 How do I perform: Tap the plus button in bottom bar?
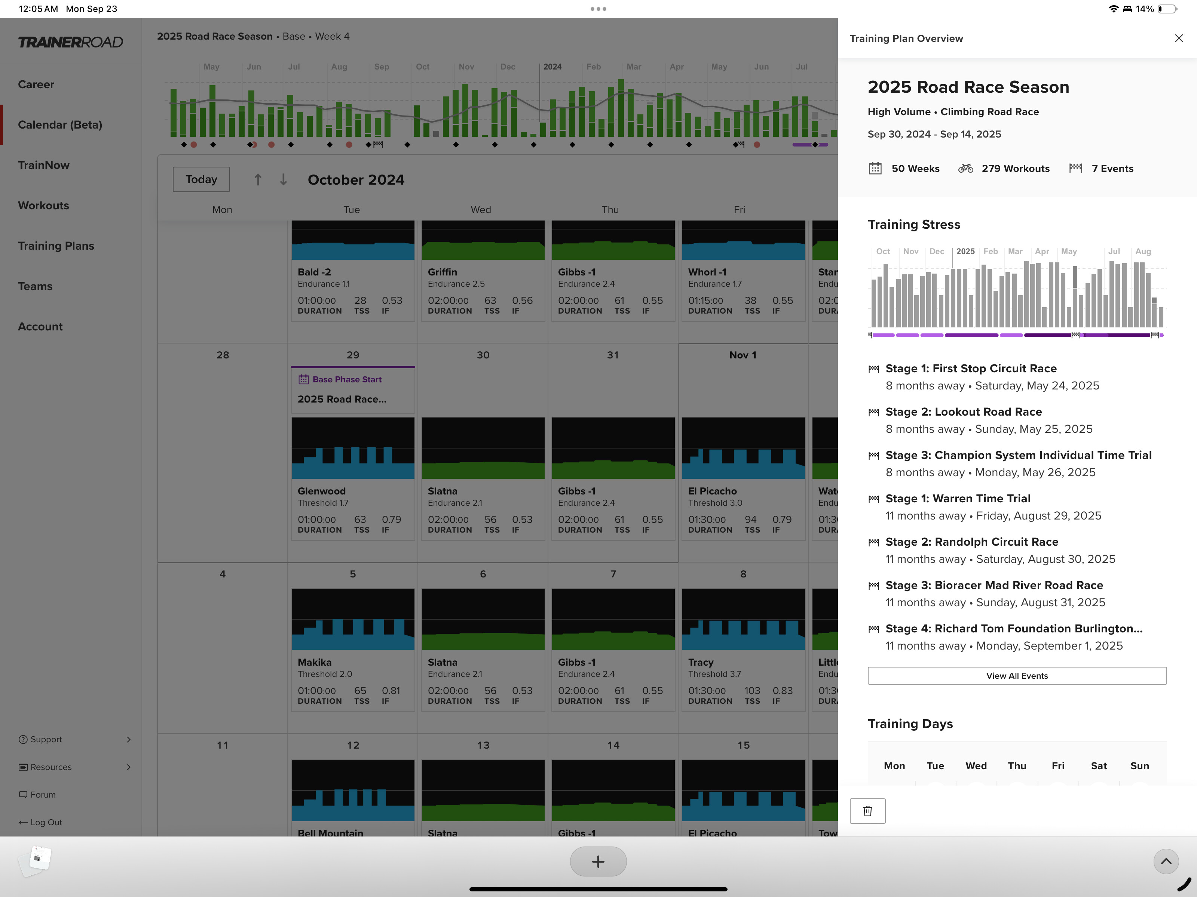pos(598,861)
